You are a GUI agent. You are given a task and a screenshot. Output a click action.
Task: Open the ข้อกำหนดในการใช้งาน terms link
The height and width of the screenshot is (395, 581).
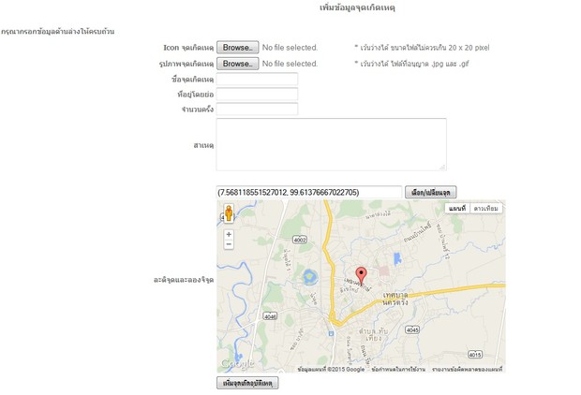pos(398,369)
